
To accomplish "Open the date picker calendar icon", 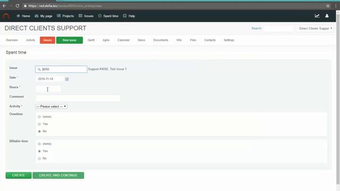I will click(67, 79).
